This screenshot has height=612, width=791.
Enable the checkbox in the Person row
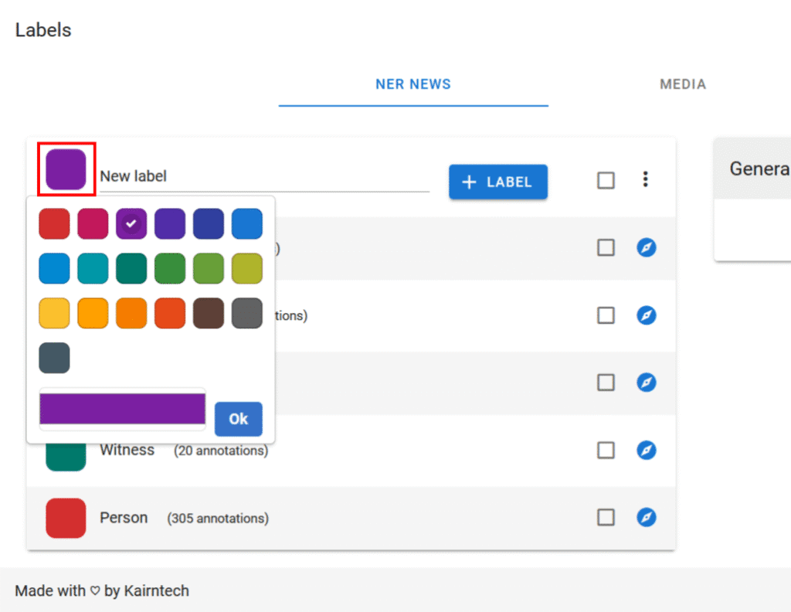pyautogui.click(x=606, y=517)
